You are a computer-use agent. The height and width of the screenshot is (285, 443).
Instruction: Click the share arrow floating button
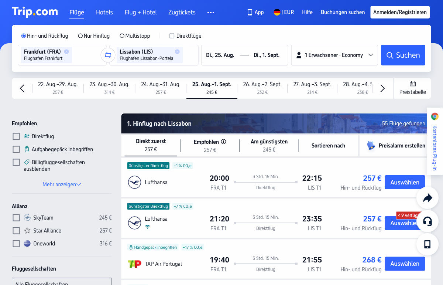point(427,199)
